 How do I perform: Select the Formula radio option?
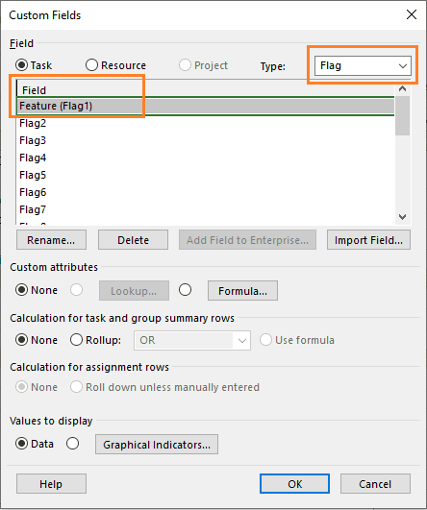[x=185, y=290]
